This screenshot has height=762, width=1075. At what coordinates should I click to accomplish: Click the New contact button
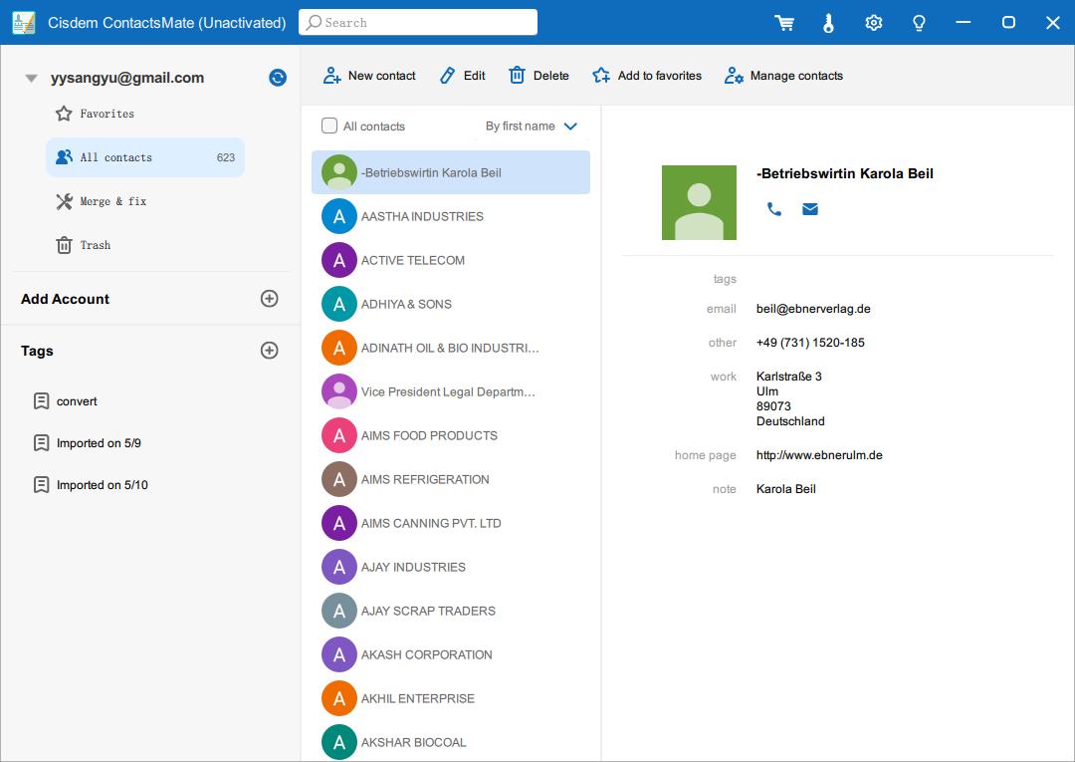(x=369, y=76)
